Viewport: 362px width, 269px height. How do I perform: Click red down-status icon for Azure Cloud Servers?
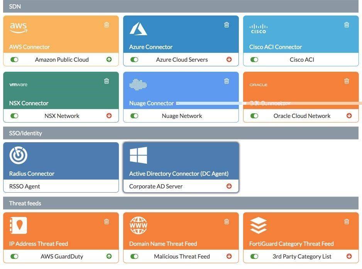229,59
